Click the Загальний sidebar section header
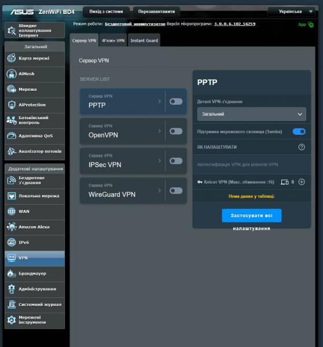 pos(35,46)
